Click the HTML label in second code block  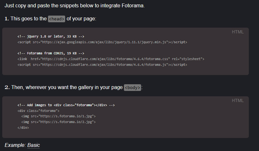coord(238,100)
